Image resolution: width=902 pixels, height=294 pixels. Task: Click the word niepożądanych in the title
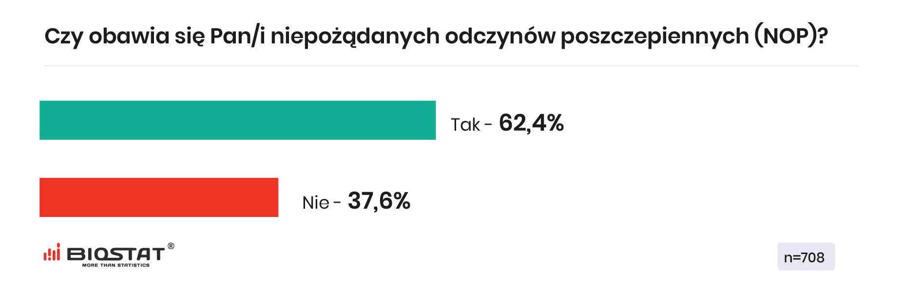355,37
